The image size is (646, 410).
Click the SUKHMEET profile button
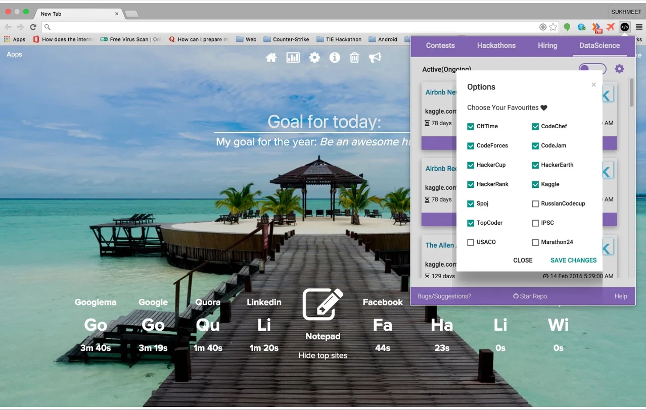tap(625, 12)
